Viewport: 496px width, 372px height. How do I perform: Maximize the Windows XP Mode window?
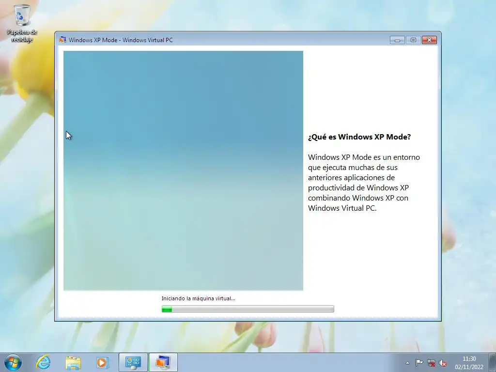click(413, 40)
